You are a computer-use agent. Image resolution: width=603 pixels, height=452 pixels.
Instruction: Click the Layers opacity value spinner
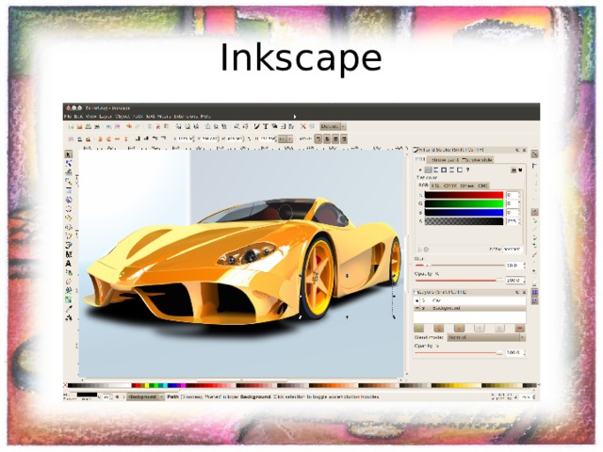pos(515,352)
